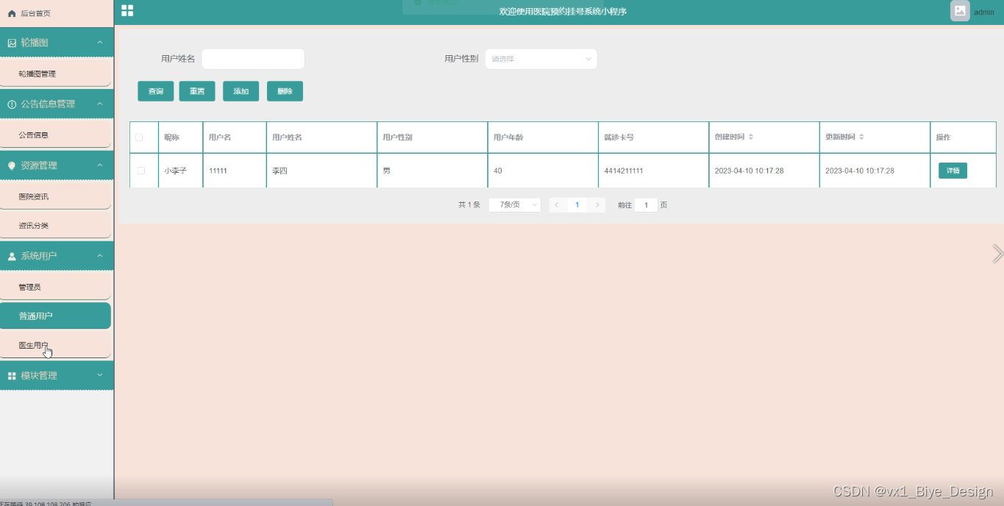
Task: Collapse the 资源管理 section
Action: click(100, 165)
